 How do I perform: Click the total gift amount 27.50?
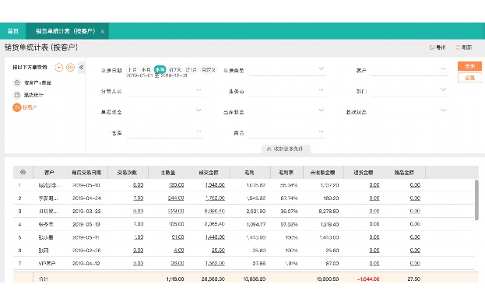(413, 279)
